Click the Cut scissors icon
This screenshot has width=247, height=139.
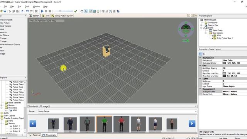(10, 11)
